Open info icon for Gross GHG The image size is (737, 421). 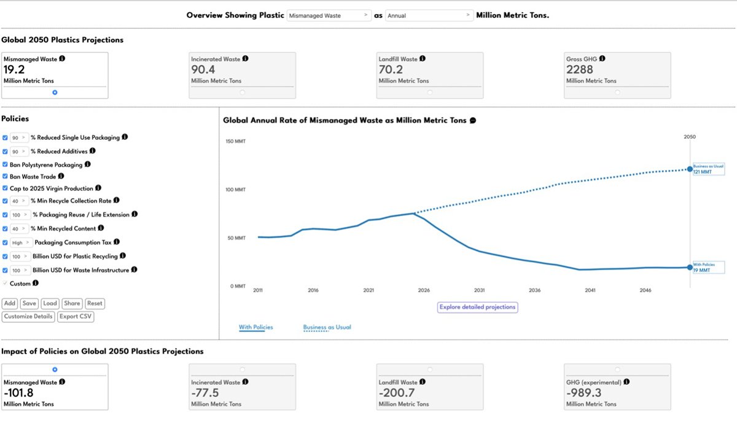click(x=602, y=59)
